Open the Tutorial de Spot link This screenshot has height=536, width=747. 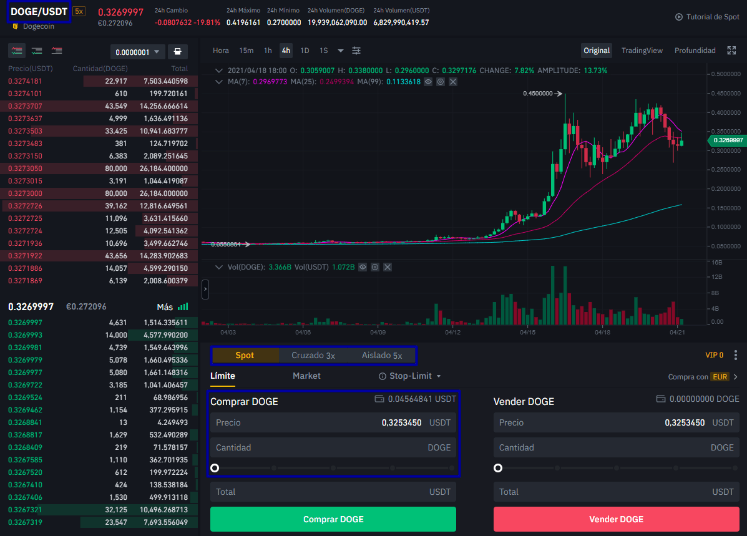click(x=707, y=17)
